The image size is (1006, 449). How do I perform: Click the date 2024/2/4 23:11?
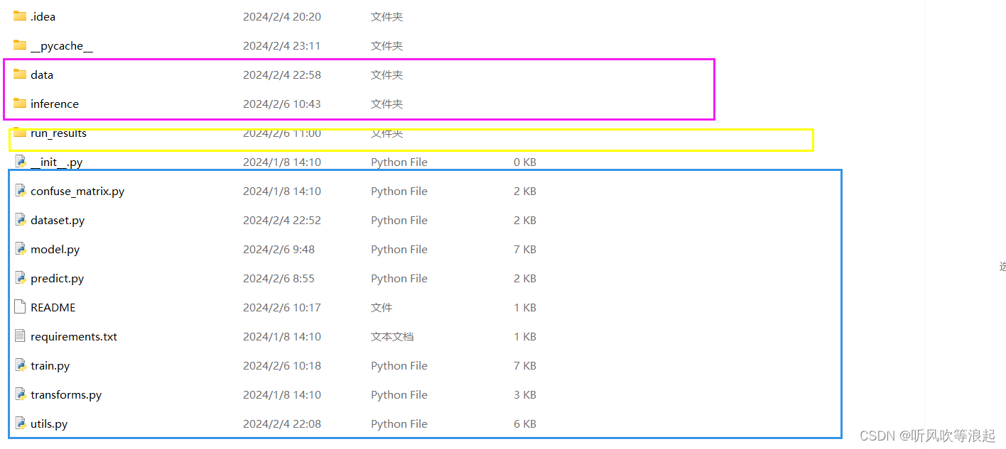[281, 45]
